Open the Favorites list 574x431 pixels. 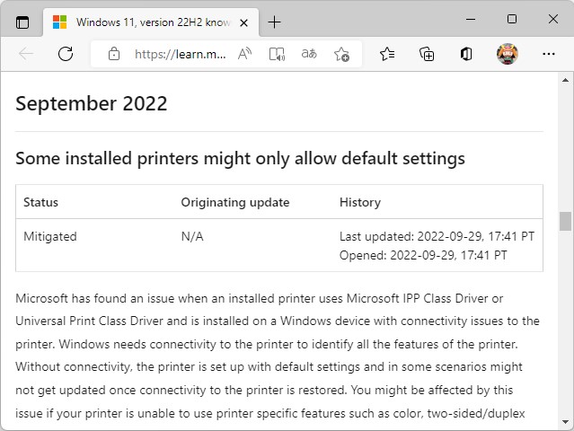pyautogui.click(x=387, y=54)
